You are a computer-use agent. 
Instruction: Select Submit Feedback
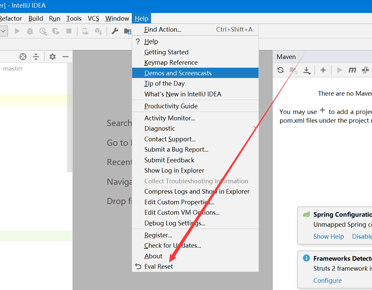tap(195, 160)
